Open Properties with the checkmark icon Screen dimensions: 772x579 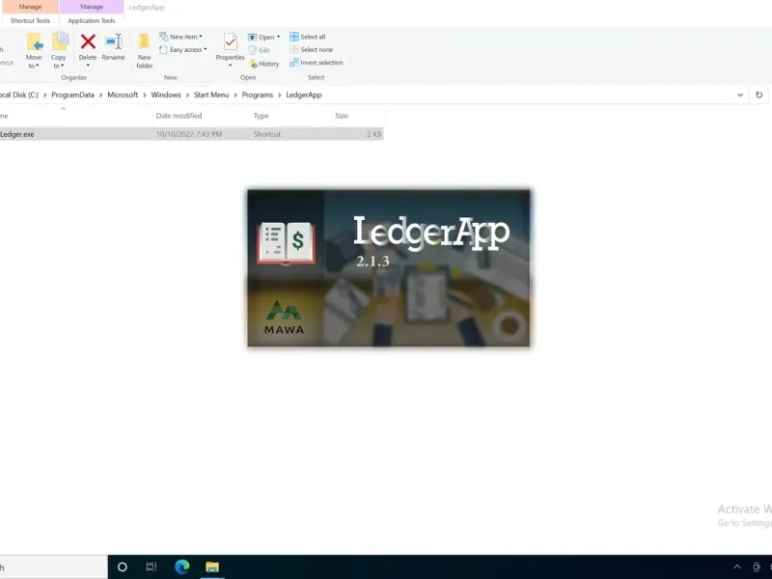point(230,42)
